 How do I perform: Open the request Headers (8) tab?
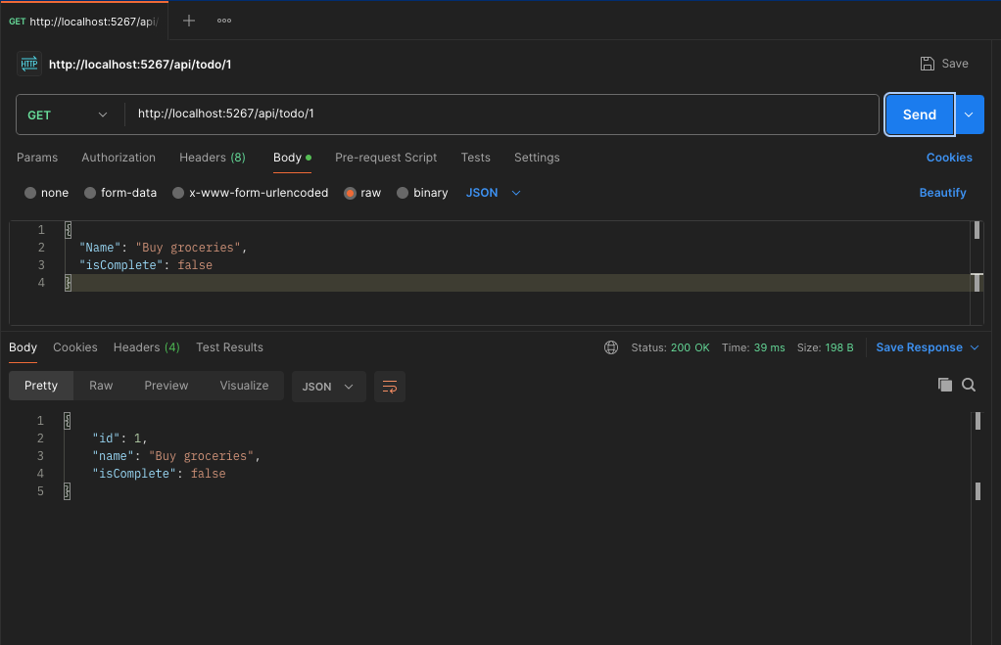(213, 158)
